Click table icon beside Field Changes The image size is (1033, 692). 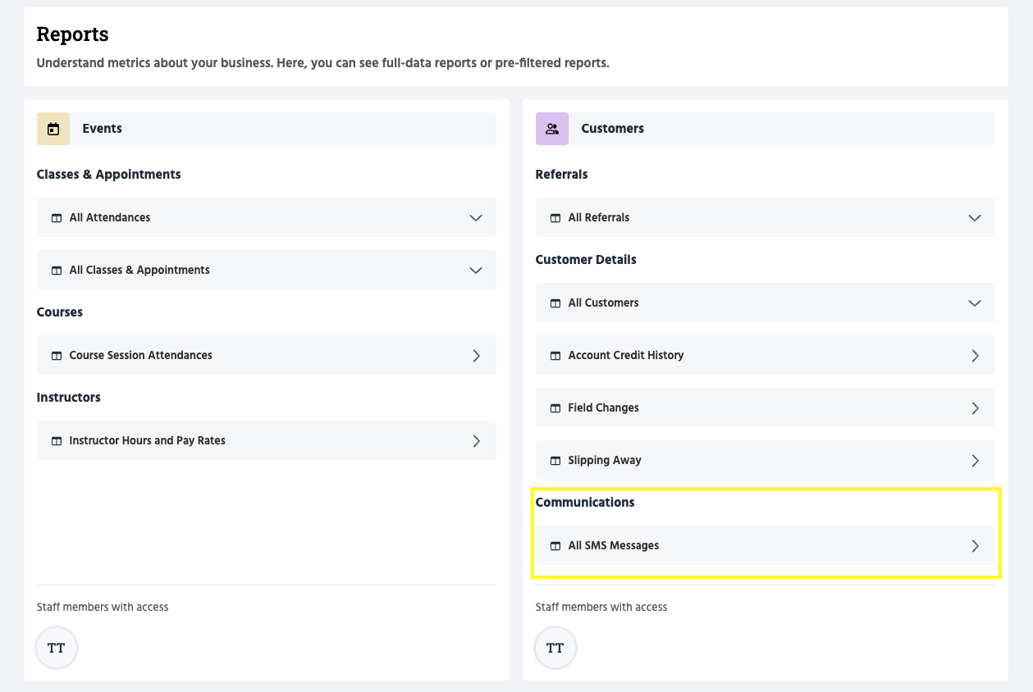point(555,408)
